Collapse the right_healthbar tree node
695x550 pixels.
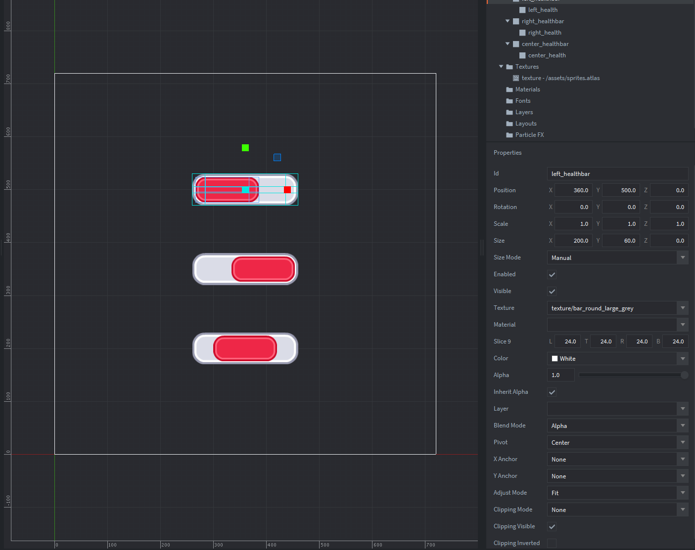click(x=508, y=21)
